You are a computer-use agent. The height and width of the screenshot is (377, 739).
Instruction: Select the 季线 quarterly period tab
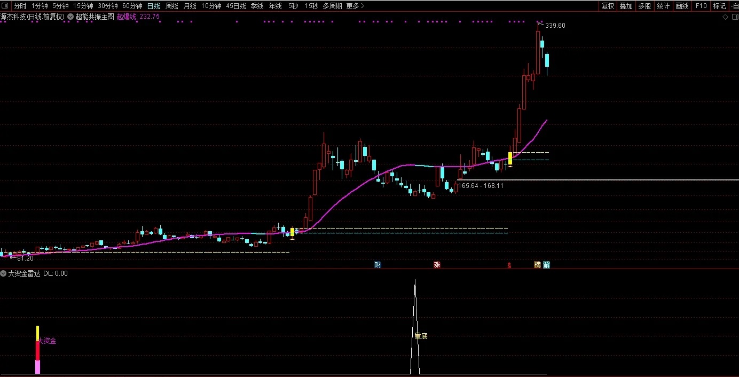[257, 6]
